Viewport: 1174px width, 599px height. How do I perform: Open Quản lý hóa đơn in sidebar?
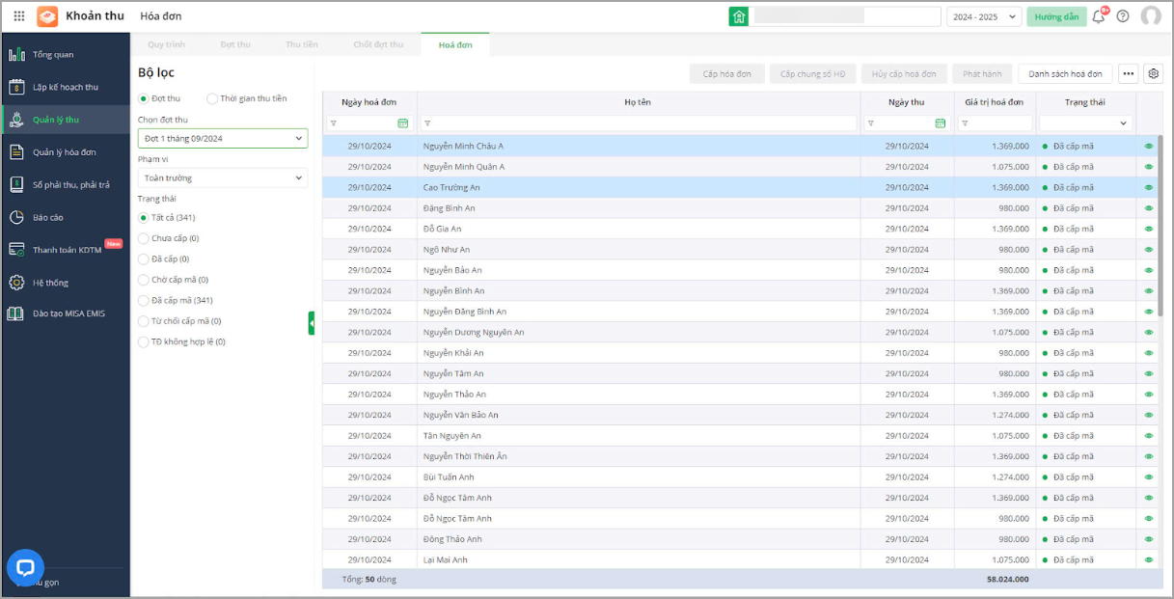tap(66, 152)
